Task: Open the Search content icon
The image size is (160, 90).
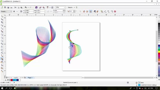Action: (36, 7)
